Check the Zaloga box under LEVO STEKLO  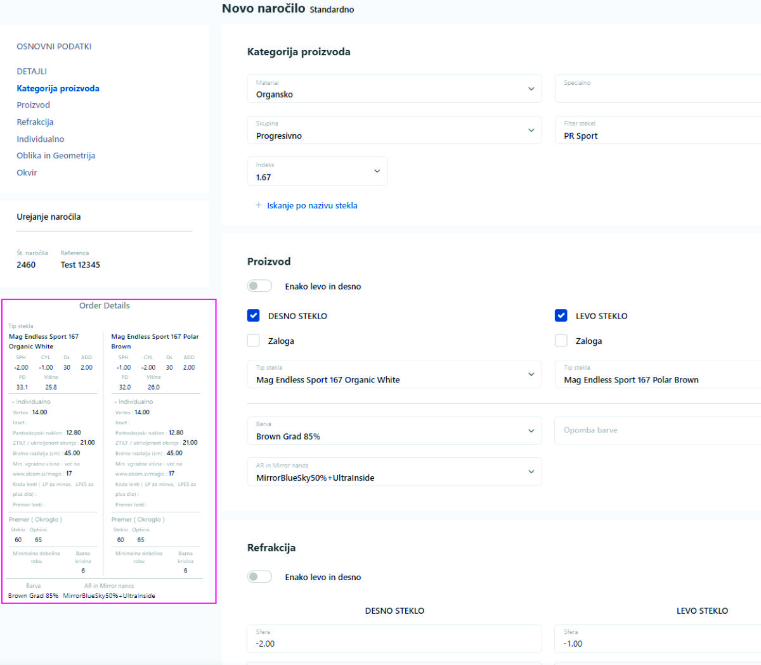coord(561,341)
